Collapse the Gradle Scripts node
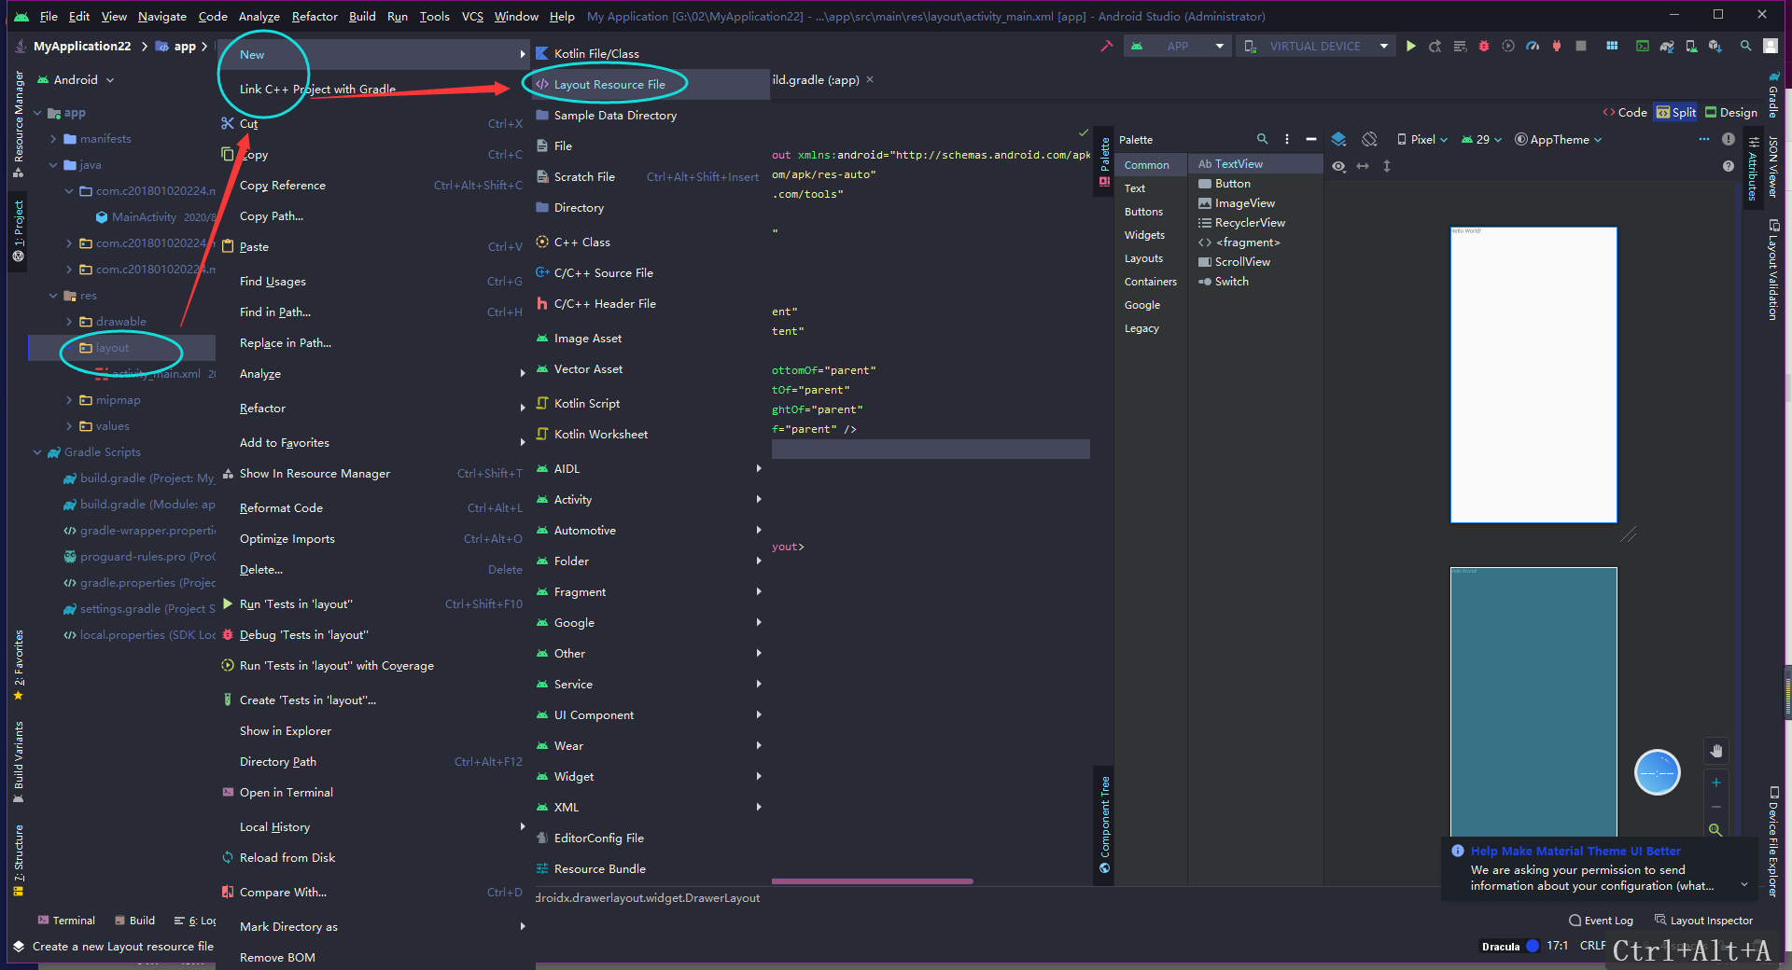This screenshot has height=970, width=1792. click(38, 452)
